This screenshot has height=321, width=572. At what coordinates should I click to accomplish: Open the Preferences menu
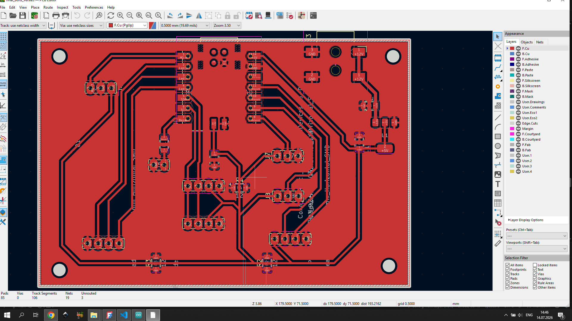point(94,7)
